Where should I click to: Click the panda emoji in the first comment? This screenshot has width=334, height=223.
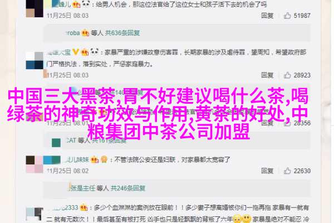click(86, 4)
